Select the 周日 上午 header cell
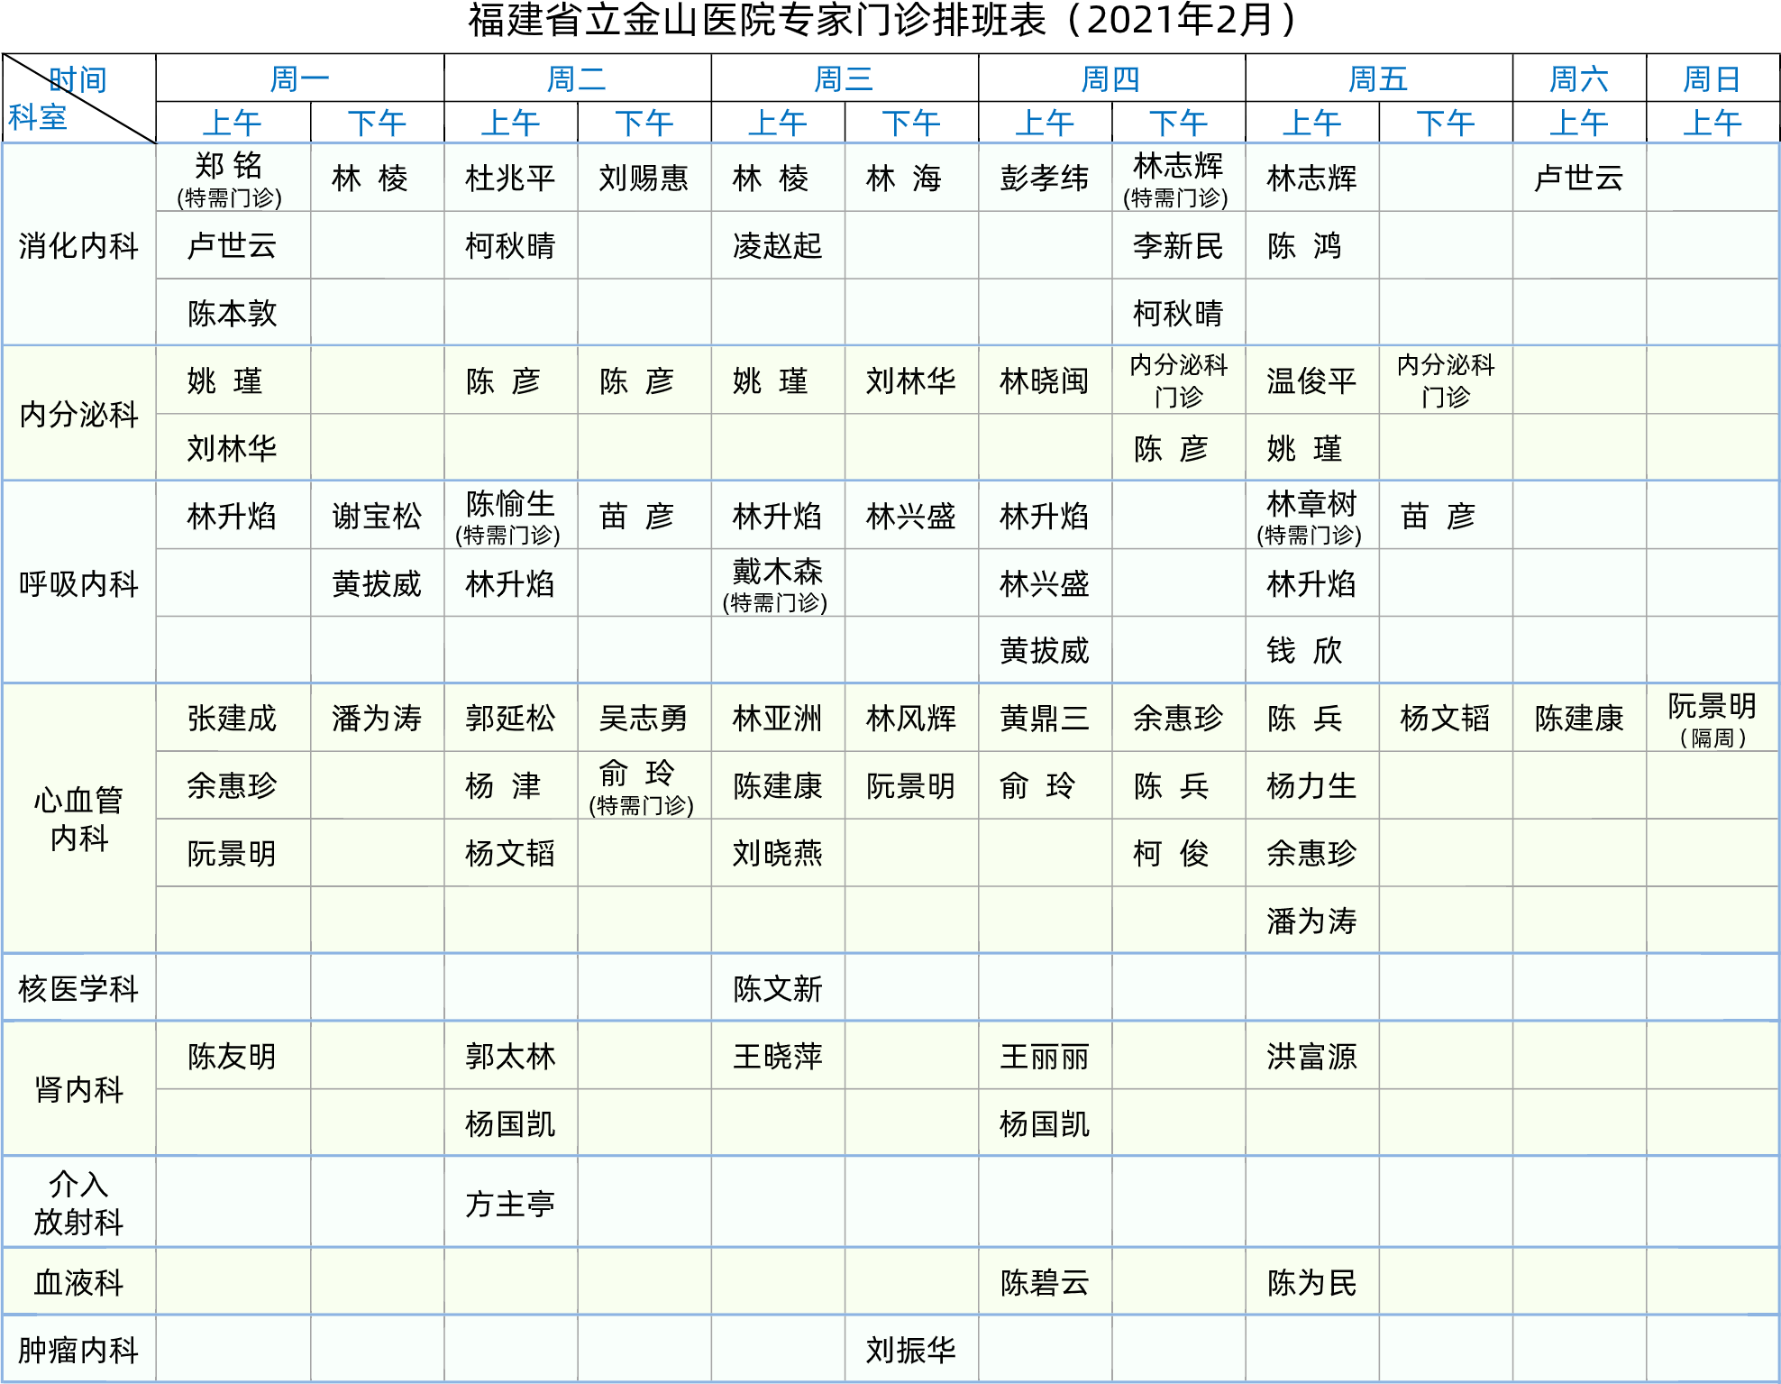 1712,123
